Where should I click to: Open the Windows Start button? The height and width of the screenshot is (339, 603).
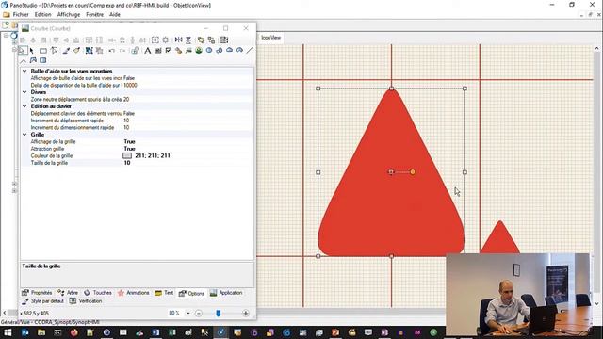(8, 332)
